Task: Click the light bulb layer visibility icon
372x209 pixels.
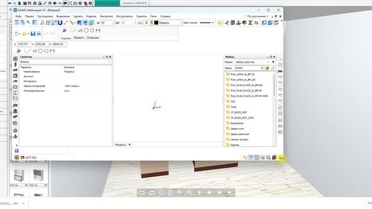Action: pos(146,23)
